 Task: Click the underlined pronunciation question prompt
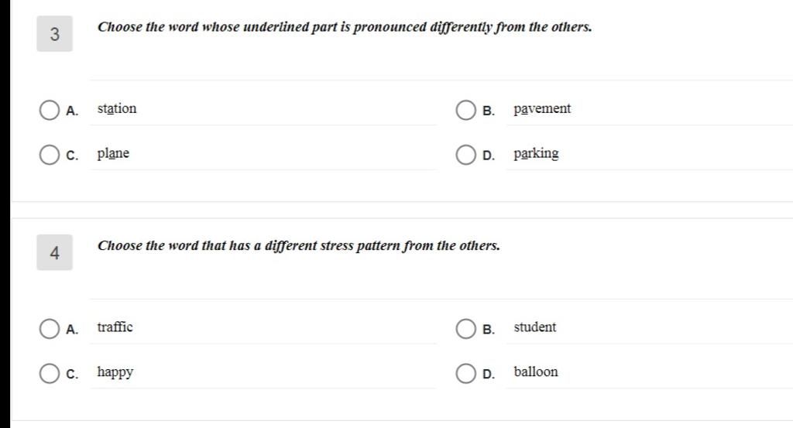click(x=345, y=27)
